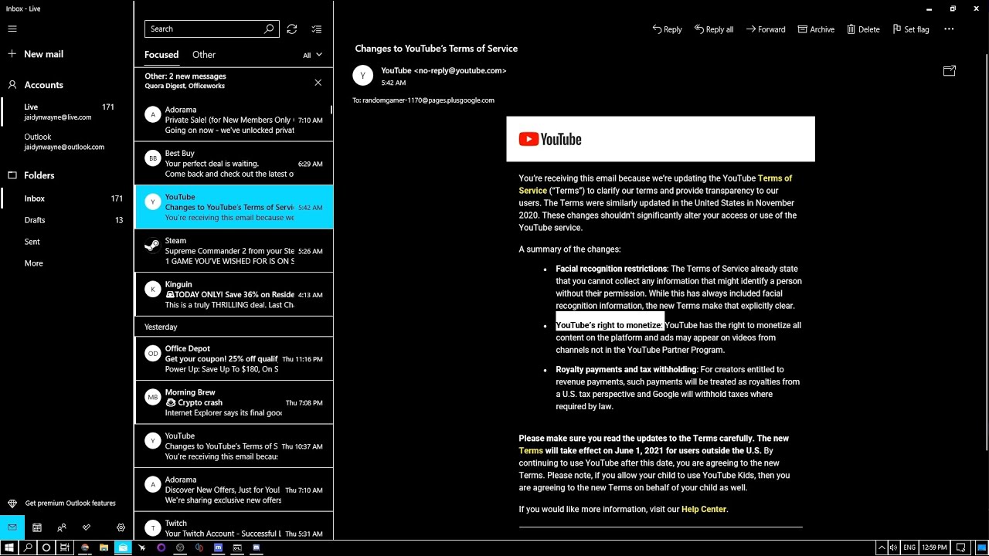The width and height of the screenshot is (989, 556).
Task: Click the magnifier search icon
Action: pyautogui.click(x=269, y=29)
